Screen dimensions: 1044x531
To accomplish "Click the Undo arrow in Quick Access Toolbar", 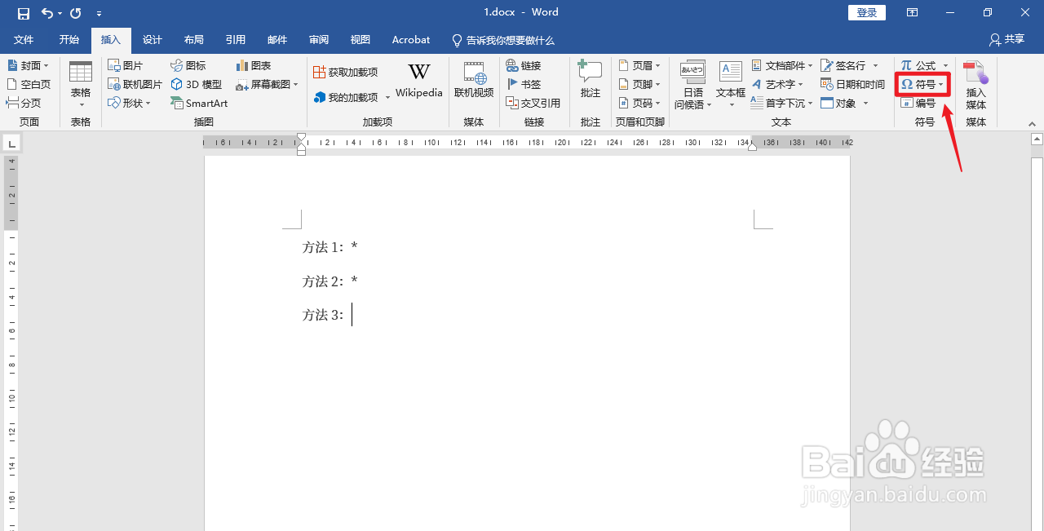I will click(x=47, y=12).
